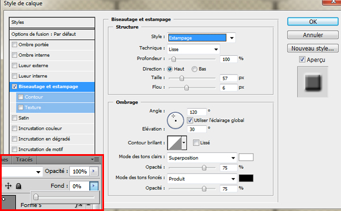Enable the Contour sub-option checkbox
Image resolution: width=341 pixels, height=211 pixels.
pyautogui.click(x=20, y=97)
